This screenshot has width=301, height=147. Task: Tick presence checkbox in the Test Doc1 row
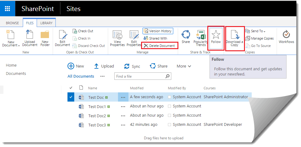[169, 106]
